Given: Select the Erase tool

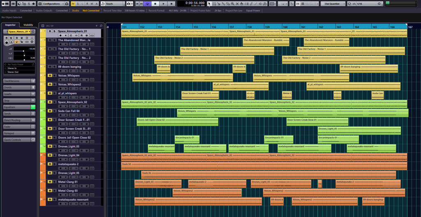Looking at the screenshot, I should click(x=228, y=4).
